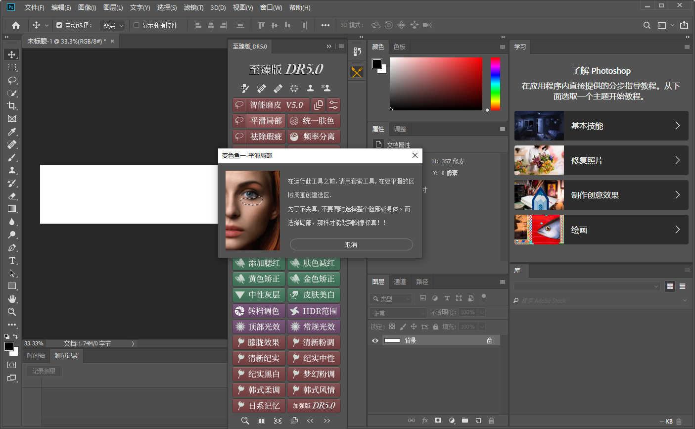Toggle Quick Mask mode icon
This screenshot has width=695, height=429.
coord(12,365)
